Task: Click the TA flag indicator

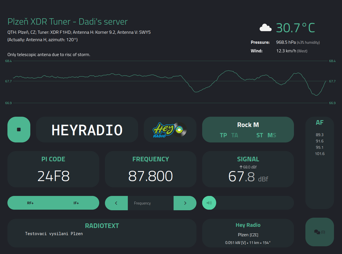Action: click(x=235, y=135)
